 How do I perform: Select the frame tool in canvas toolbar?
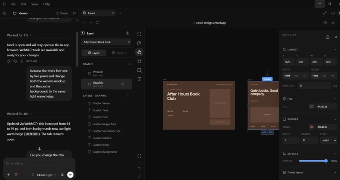tap(139, 61)
